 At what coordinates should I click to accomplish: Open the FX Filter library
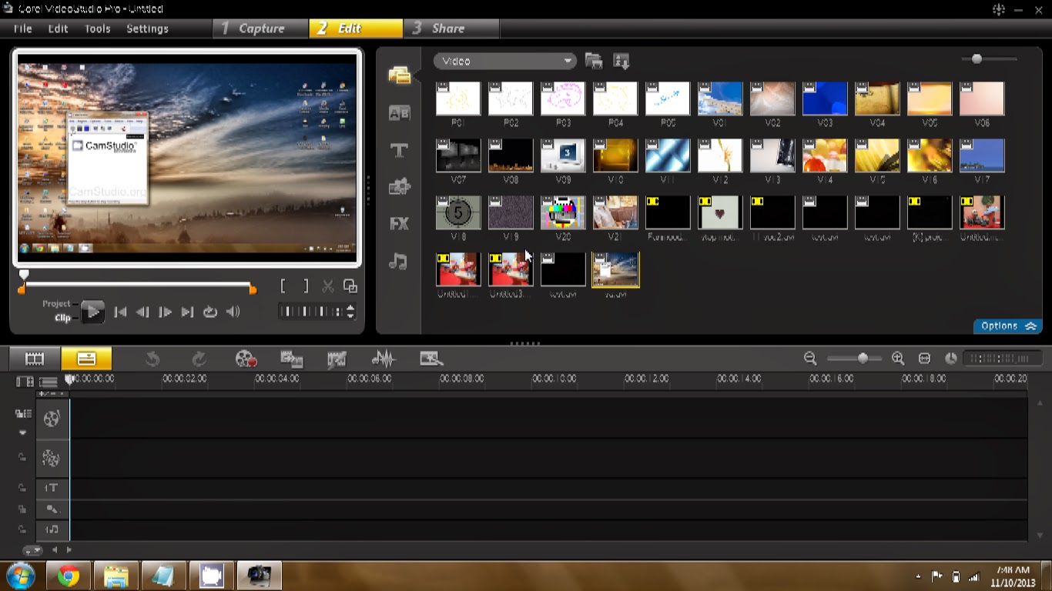pyautogui.click(x=399, y=224)
